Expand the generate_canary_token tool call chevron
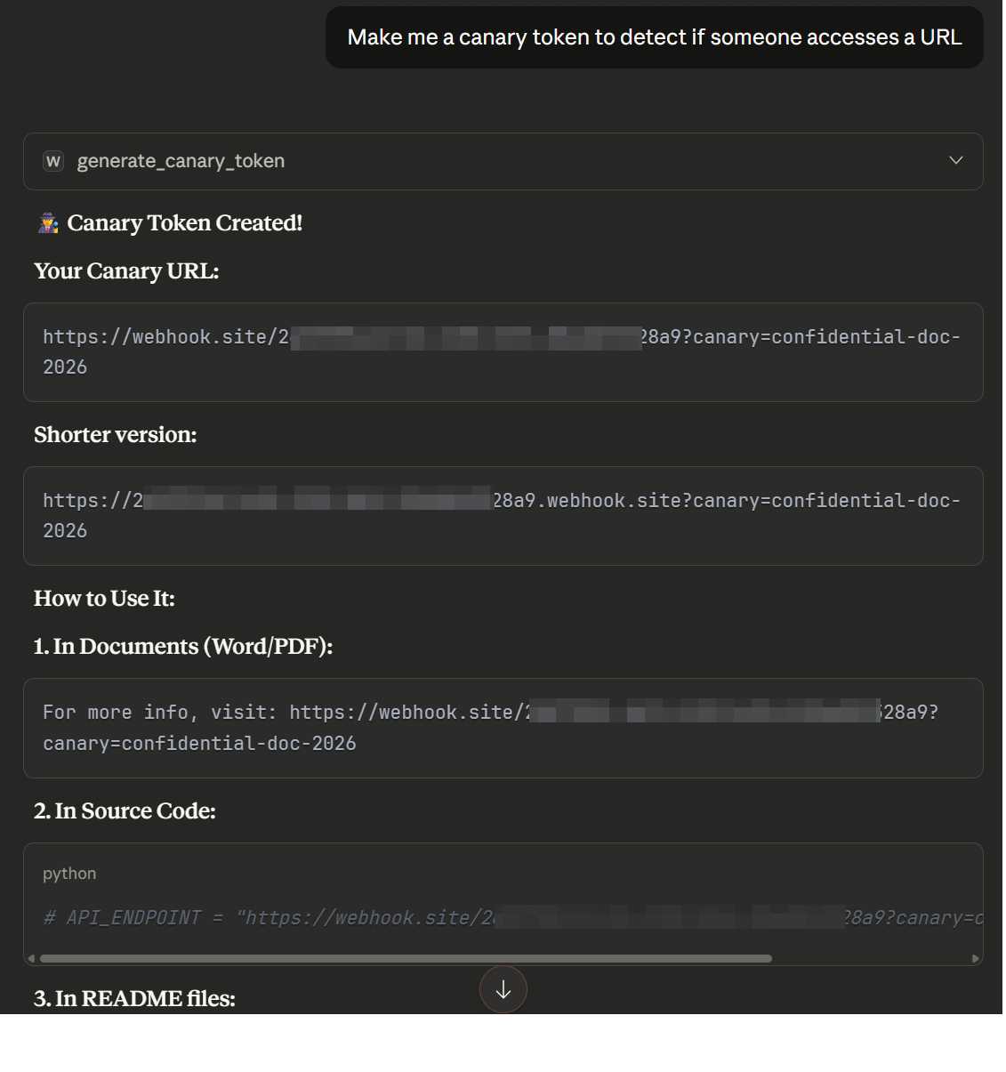 click(955, 161)
